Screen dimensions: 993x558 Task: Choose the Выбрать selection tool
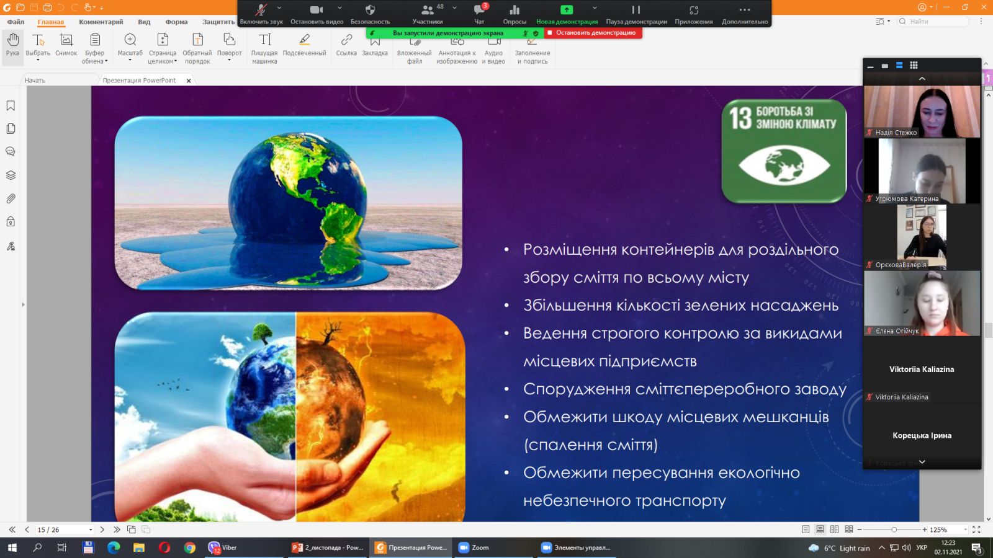[x=38, y=46]
